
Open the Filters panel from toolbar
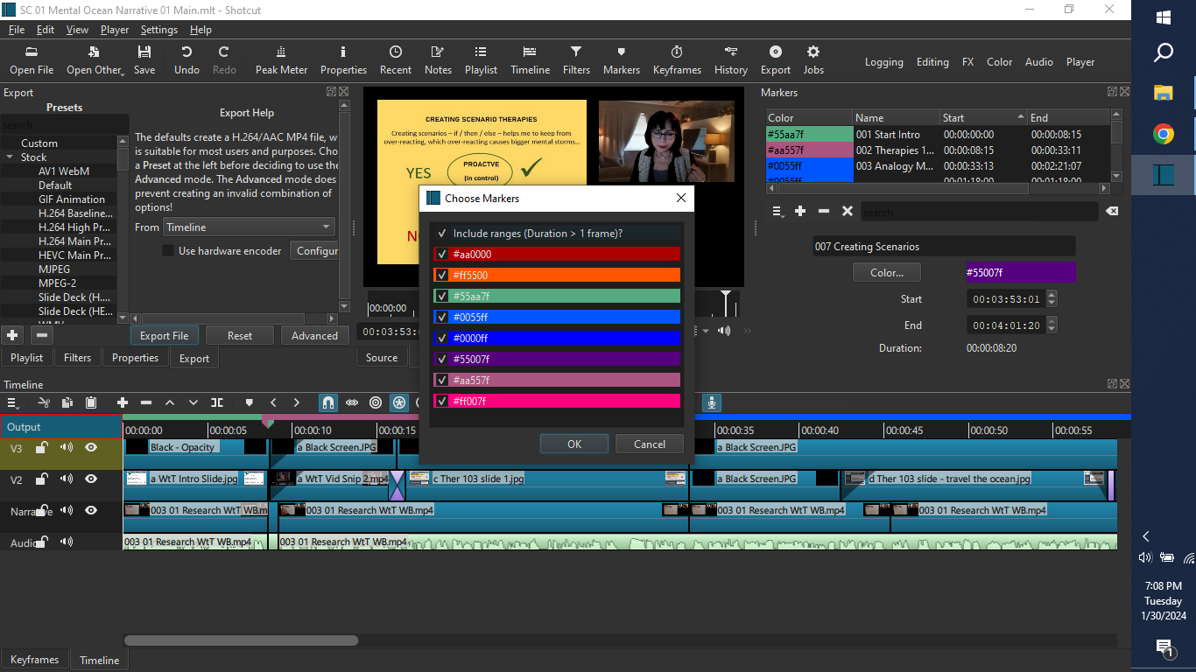point(575,59)
